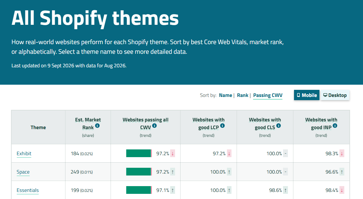
Task: Click Exhibit INP 98.3% down trend arrow
Action: [342, 154]
